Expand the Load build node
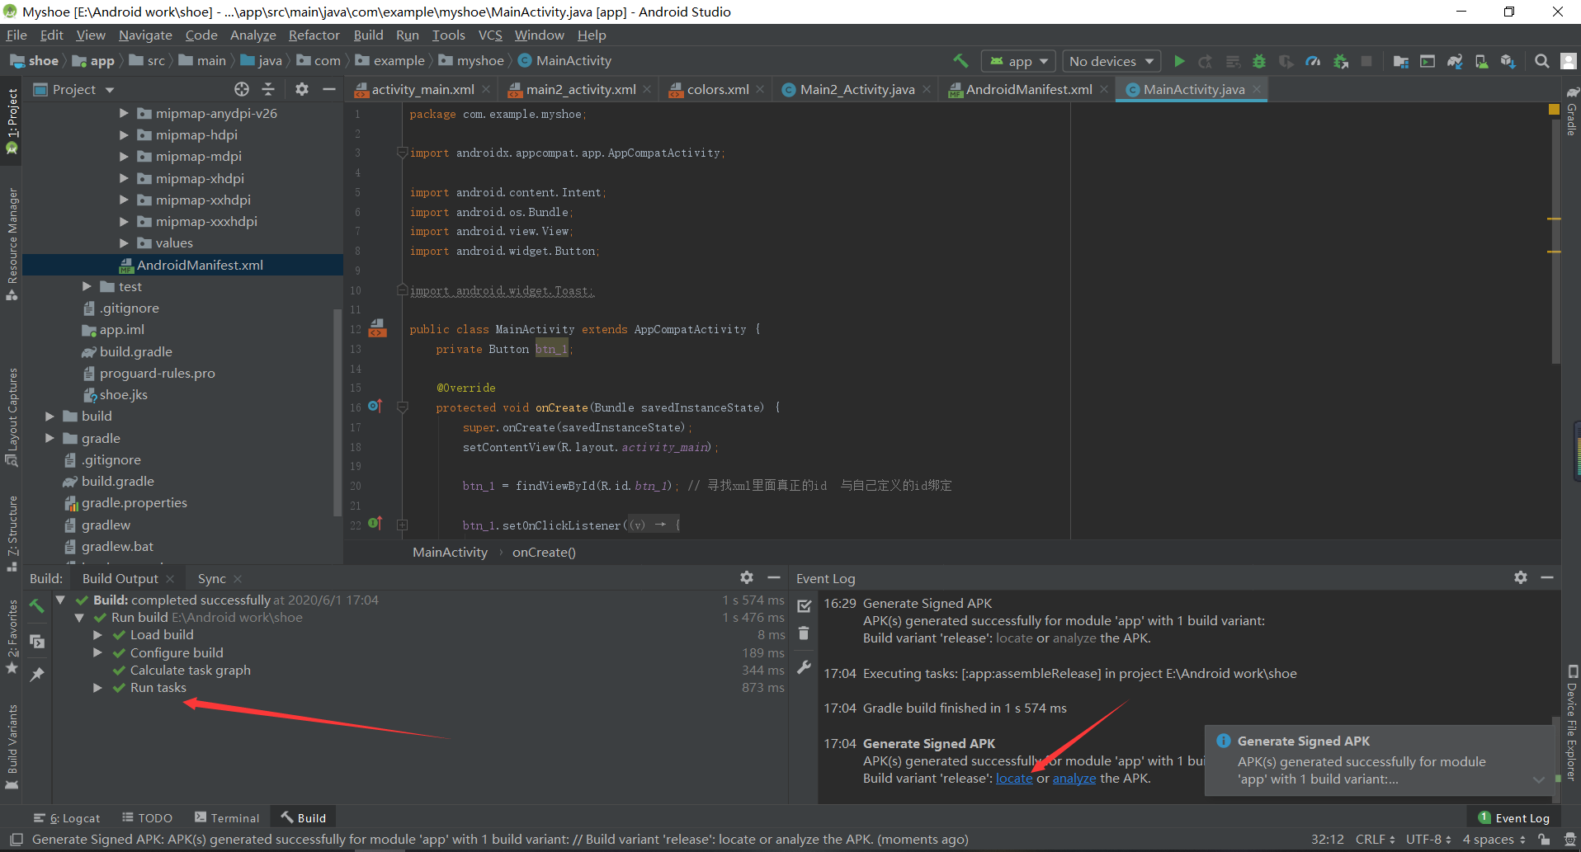 (97, 634)
